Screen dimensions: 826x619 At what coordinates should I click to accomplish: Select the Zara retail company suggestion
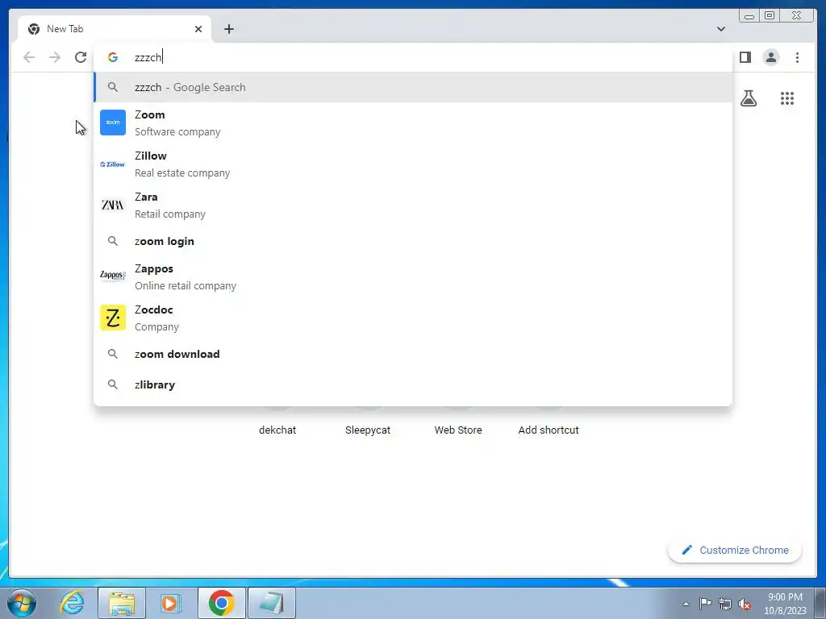point(413,205)
